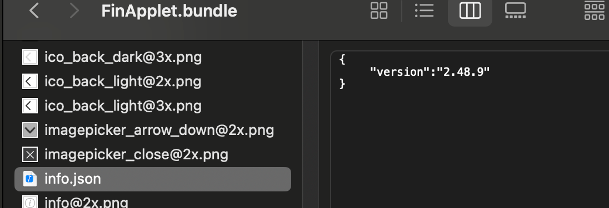Click the FinApplet.bundle window title
This screenshot has height=208, width=609.
(169, 11)
